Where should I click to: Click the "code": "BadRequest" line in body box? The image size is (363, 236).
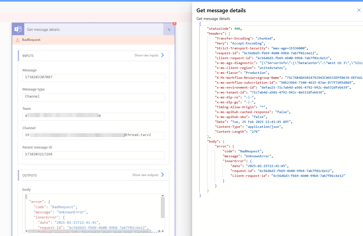(56, 207)
